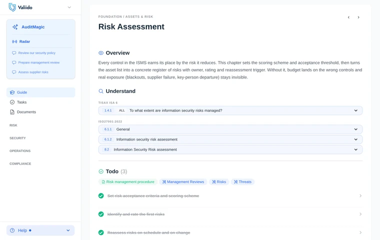
Task: Open Identify and rate first risks arrow
Action: click(x=360, y=214)
